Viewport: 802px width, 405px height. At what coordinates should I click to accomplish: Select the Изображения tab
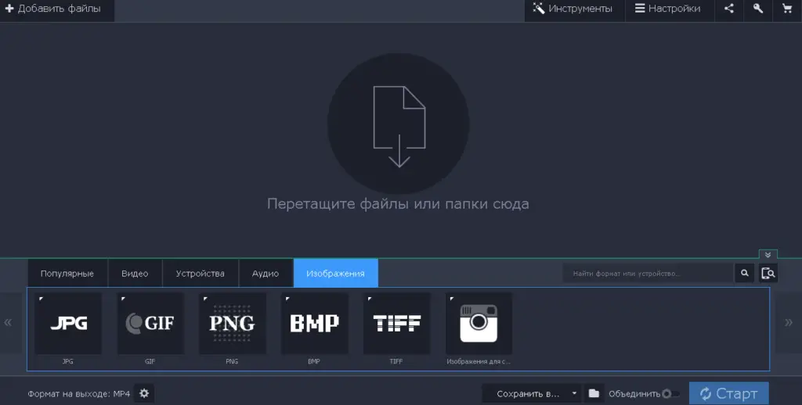coord(335,273)
